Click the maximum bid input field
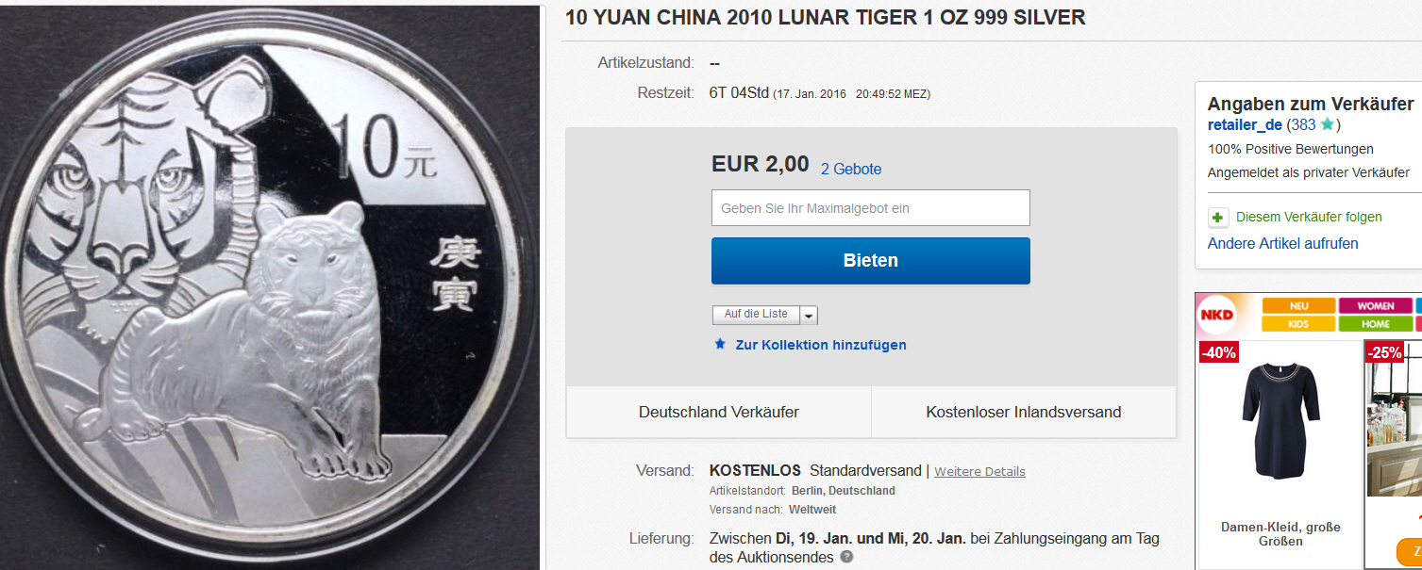 [870, 208]
